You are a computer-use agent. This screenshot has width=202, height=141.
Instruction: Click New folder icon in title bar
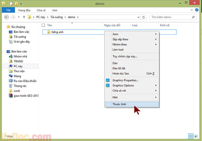16,4
